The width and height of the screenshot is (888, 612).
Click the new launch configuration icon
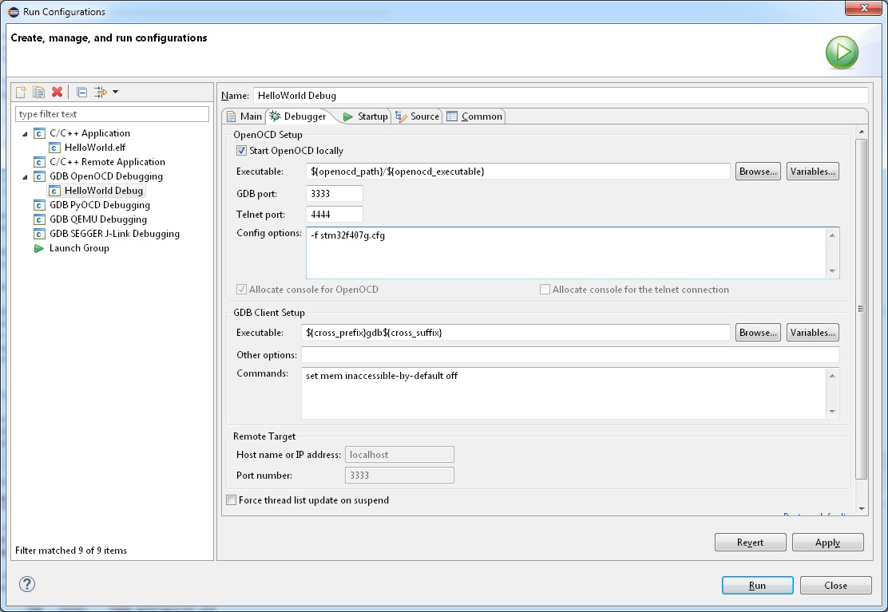22,92
